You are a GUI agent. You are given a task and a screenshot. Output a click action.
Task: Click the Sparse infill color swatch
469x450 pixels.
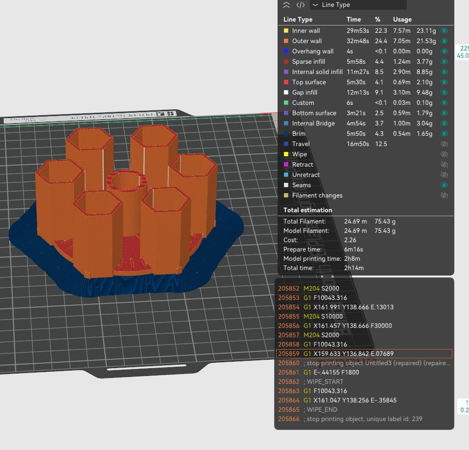click(286, 61)
